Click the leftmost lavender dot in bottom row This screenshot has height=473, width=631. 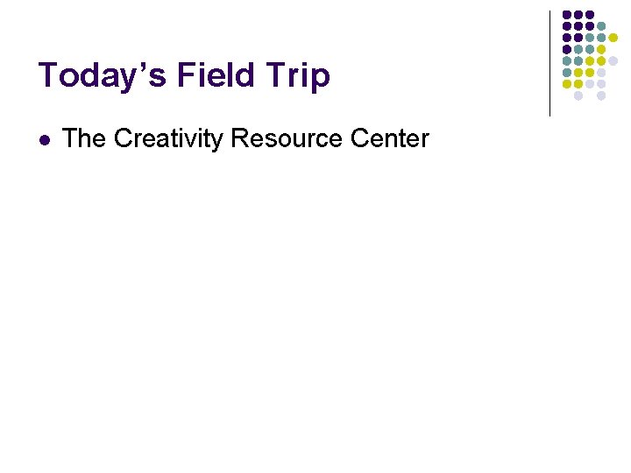click(x=578, y=95)
